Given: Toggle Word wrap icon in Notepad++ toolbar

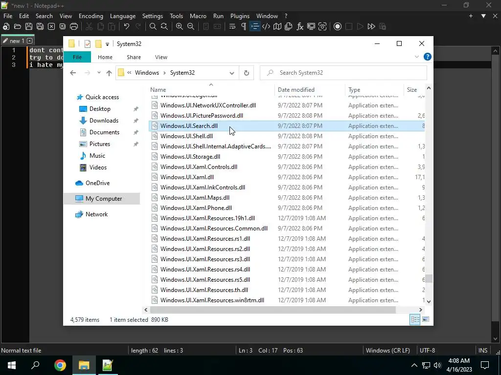Looking at the screenshot, I should click(x=232, y=26).
